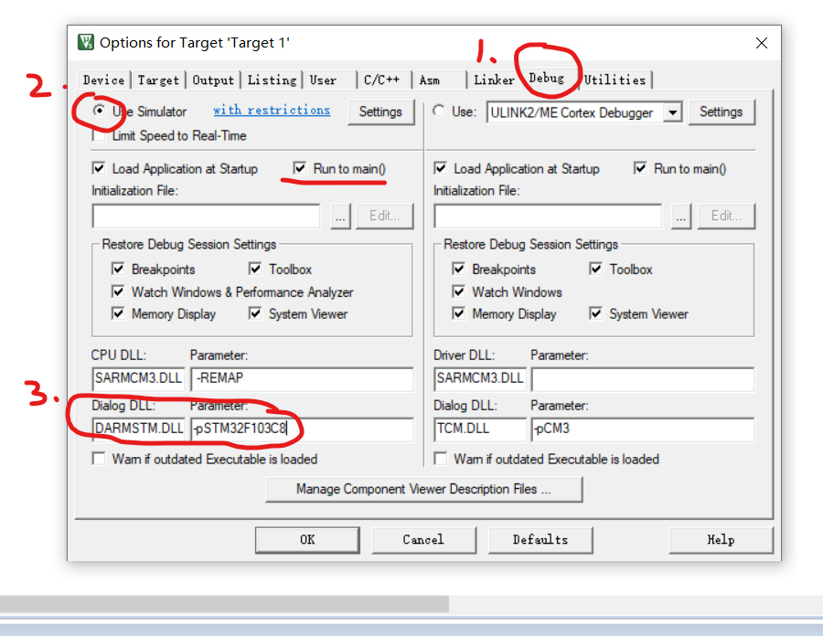Toggle simulator Memory Display checkbox
823x636 pixels.
(118, 313)
